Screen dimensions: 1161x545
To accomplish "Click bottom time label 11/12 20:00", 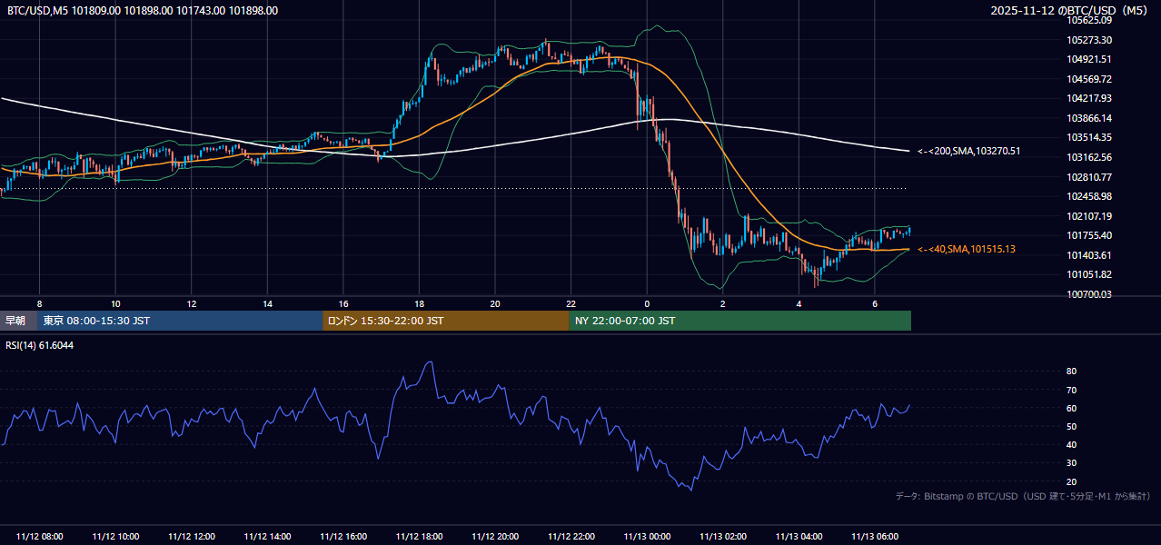I will pyautogui.click(x=495, y=537).
